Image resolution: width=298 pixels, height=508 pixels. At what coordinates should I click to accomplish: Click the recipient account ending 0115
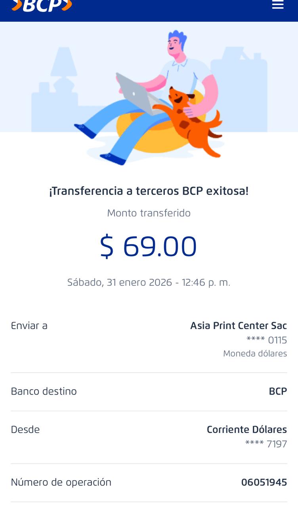point(267,340)
